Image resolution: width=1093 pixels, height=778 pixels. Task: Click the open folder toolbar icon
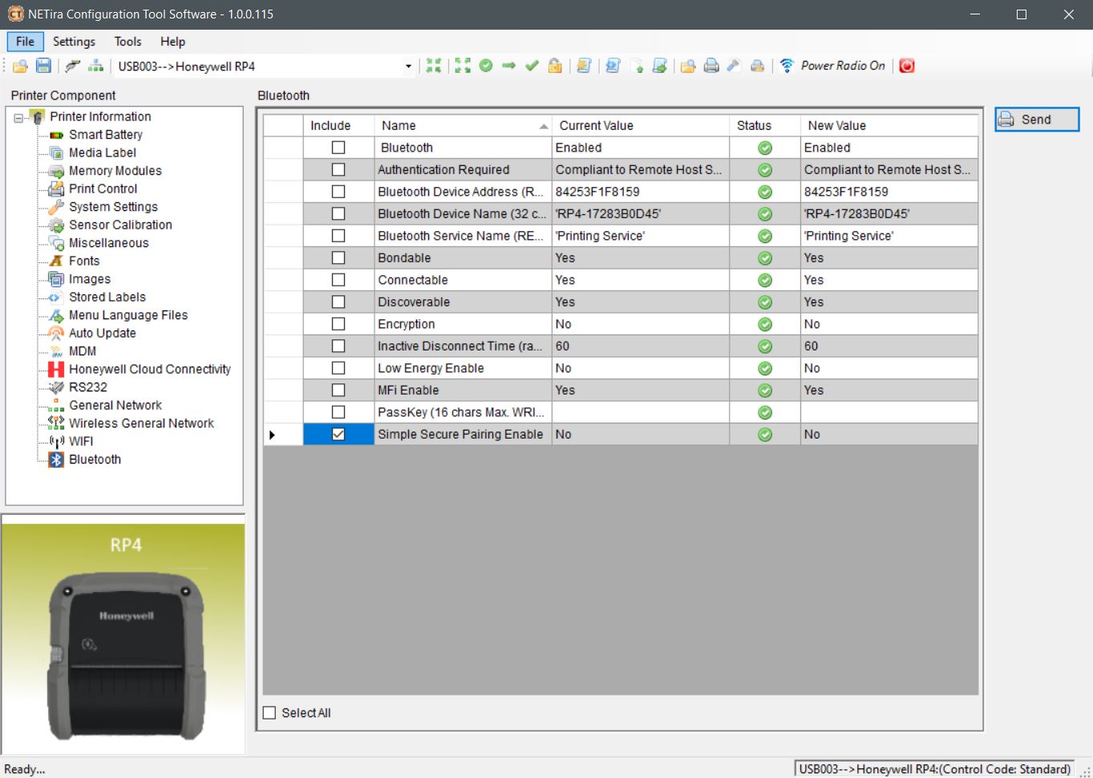point(20,66)
